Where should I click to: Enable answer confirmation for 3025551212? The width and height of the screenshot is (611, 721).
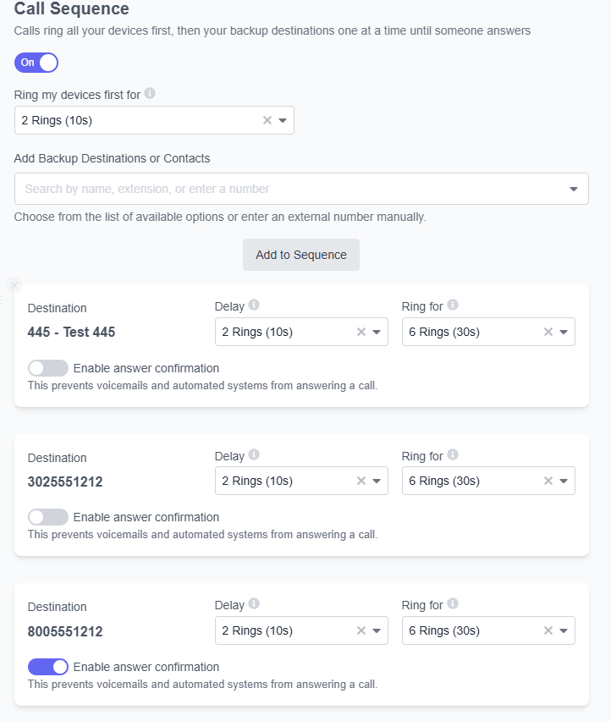(x=47, y=517)
